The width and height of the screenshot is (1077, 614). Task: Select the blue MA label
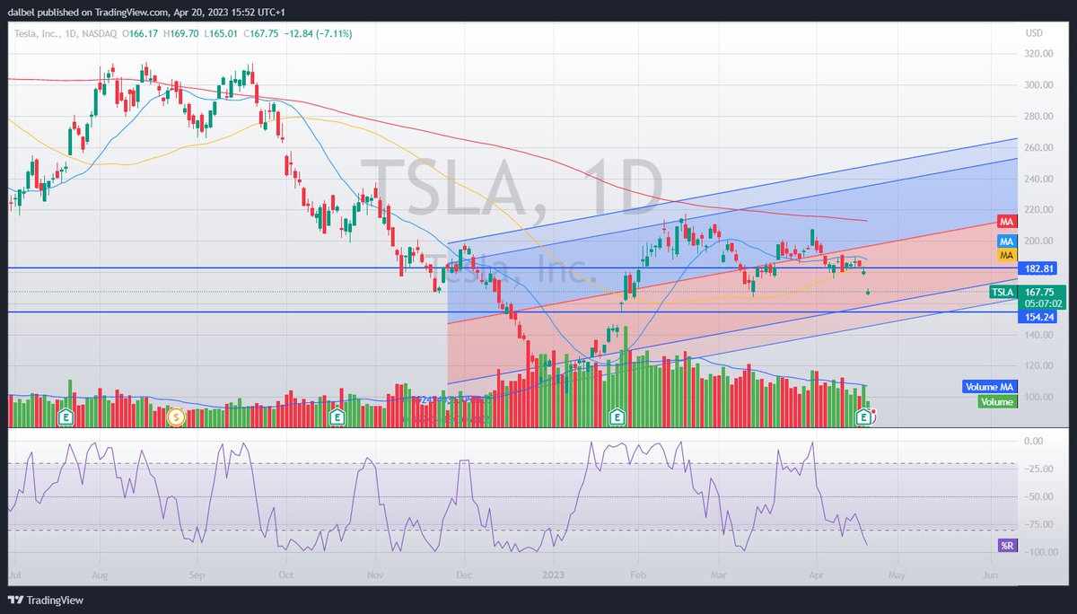coord(1007,242)
